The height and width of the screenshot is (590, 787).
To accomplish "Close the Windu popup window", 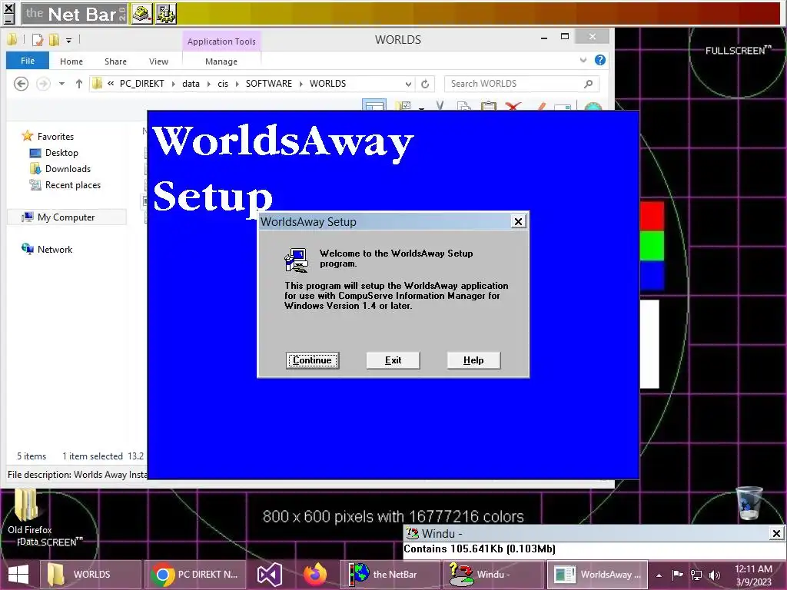I will (x=776, y=533).
